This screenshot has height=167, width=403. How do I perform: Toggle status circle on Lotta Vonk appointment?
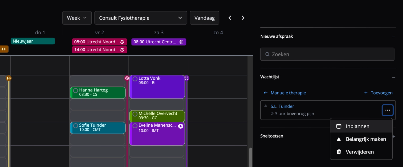[135, 79]
